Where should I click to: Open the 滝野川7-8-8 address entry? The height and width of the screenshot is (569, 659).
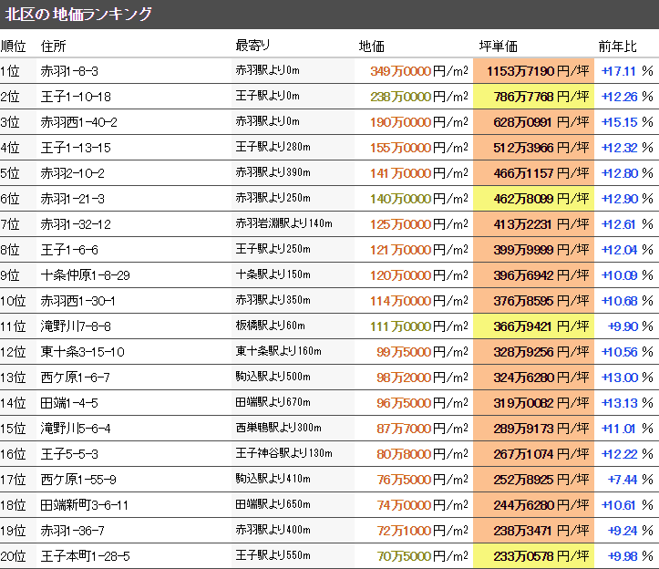[75, 326]
